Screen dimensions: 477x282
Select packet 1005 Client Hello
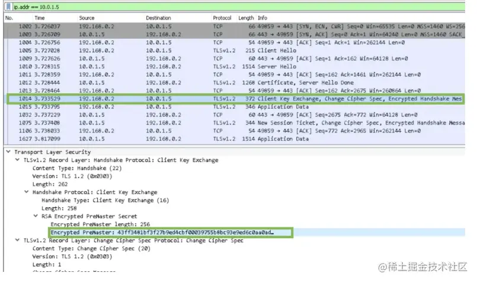coord(234,50)
